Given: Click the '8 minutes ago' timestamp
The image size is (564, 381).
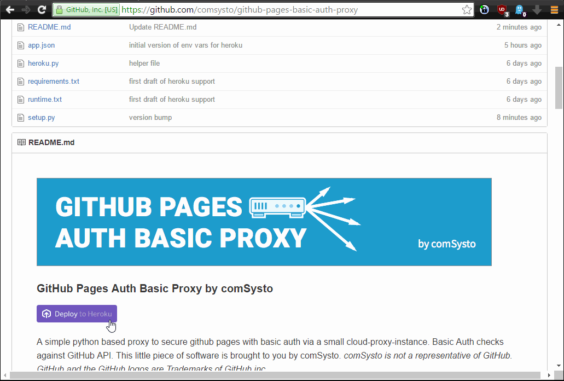Looking at the screenshot, I should tap(519, 117).
